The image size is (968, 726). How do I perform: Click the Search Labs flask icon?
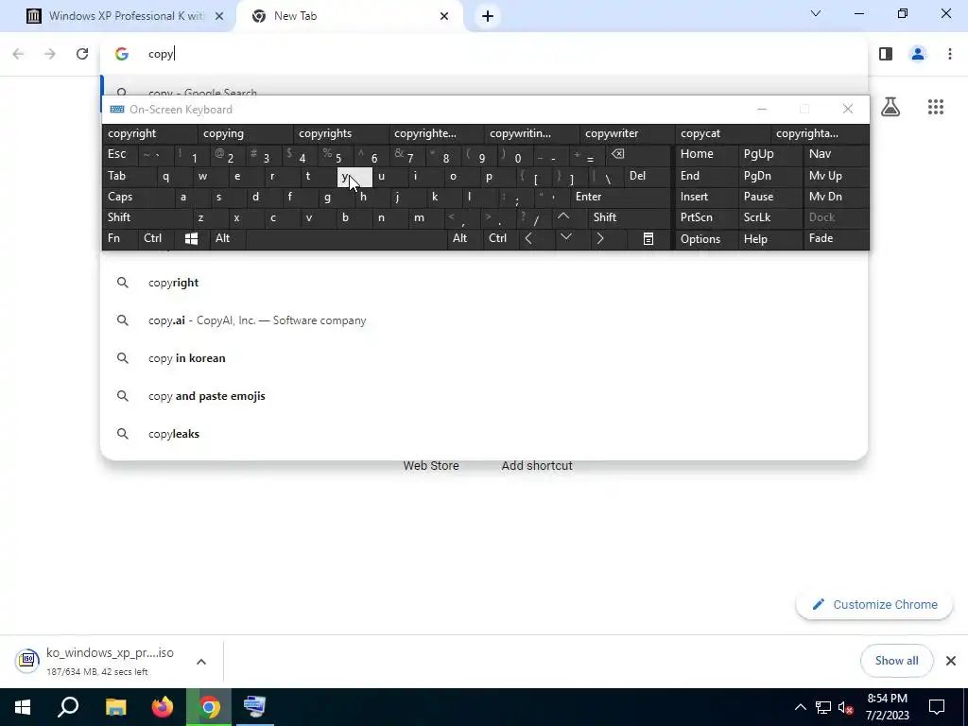[x=890, y=107]
